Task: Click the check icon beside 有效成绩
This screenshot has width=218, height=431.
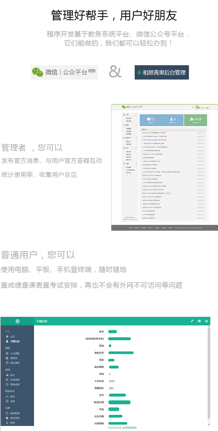Action: pyautogui.click(x=7, y=380)
